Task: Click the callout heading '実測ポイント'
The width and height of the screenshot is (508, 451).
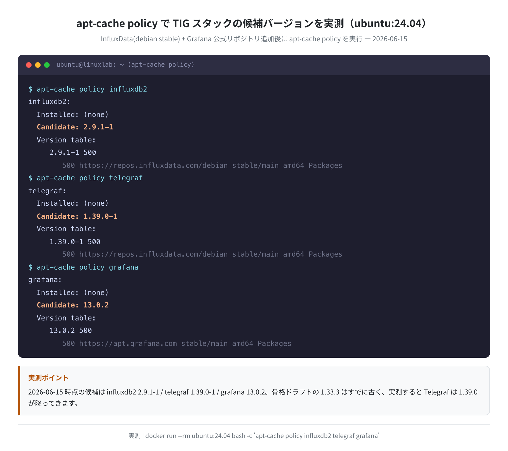Action: (x=49, y=378)
